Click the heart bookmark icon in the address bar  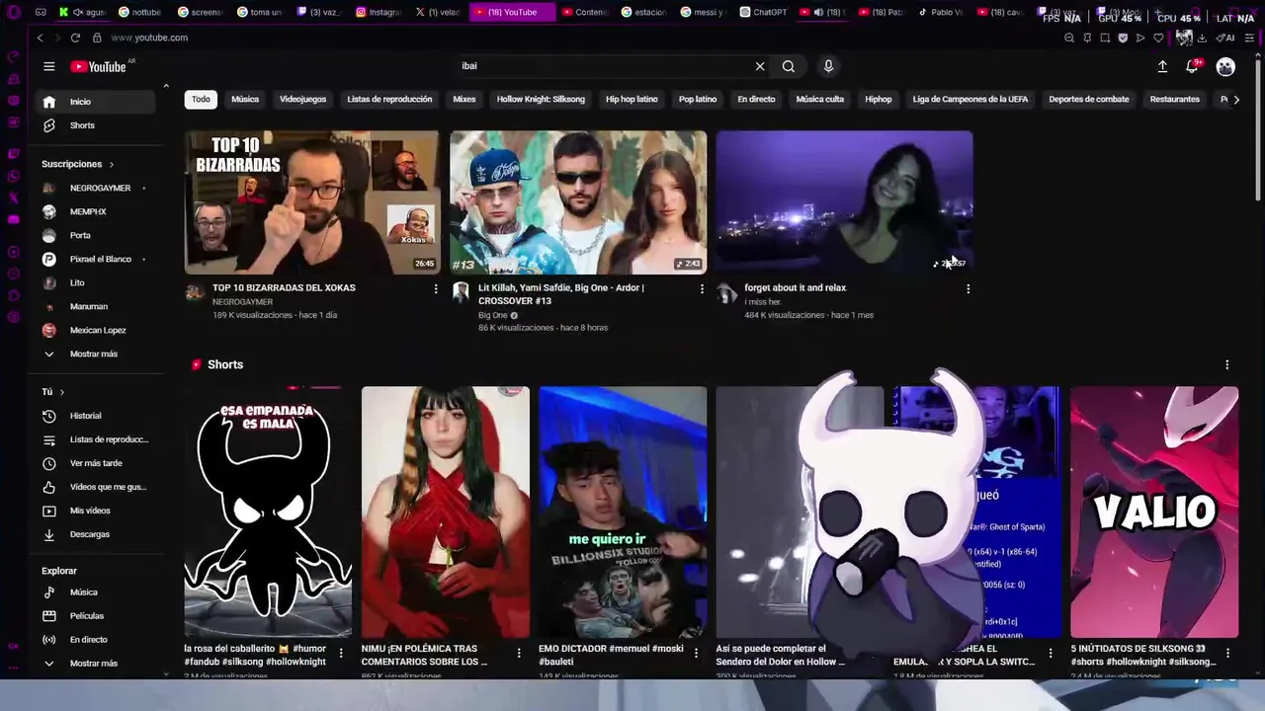click(1158, 38)
